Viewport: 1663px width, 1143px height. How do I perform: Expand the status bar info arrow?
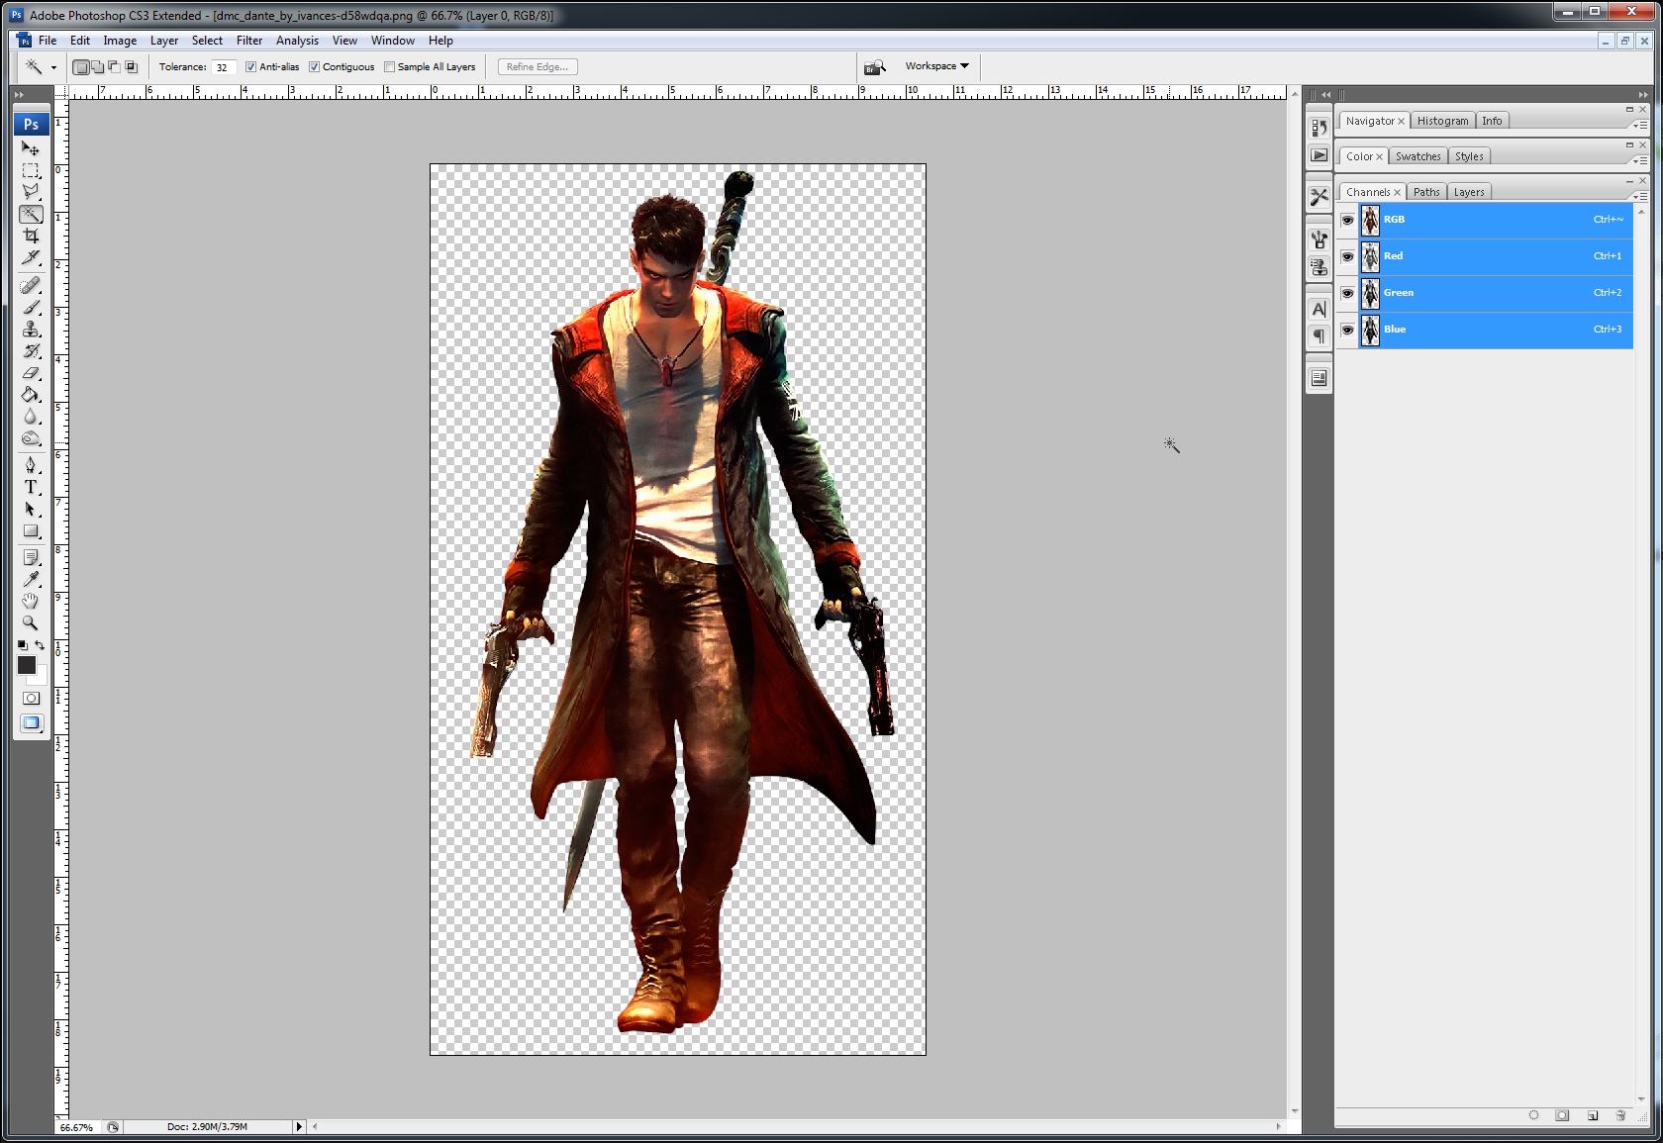[299, 1126]
